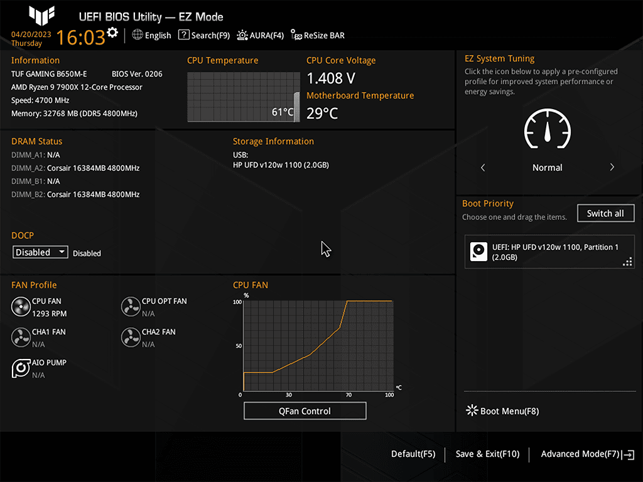Click the drag handle dots on the boot entry
643x482 pixels.
pos(627,262)
